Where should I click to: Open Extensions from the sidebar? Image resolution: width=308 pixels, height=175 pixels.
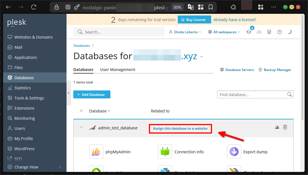pyautogui.click(x=25, y=108)
